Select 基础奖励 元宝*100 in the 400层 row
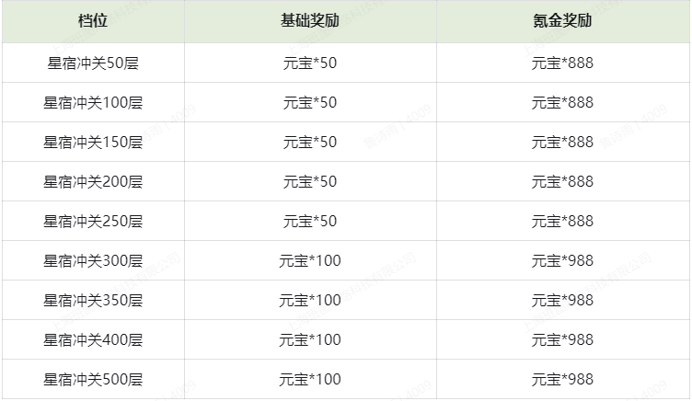The width and height of the screenshot is (692, 401). coord(310,340)
